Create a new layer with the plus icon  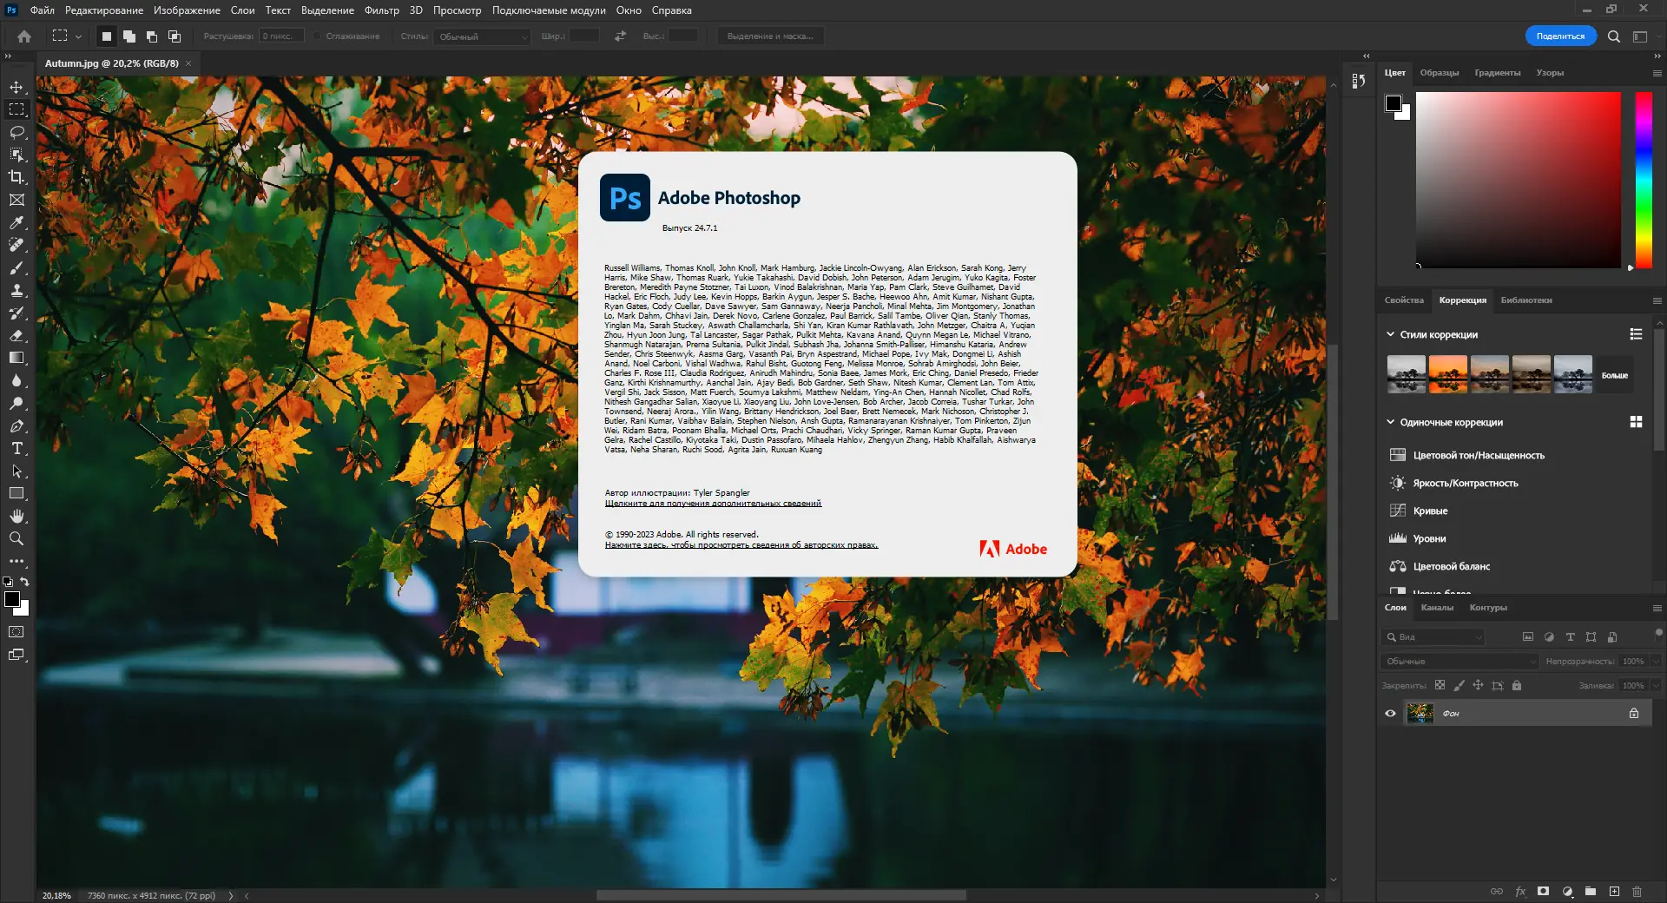click(x=1613, y=892)
